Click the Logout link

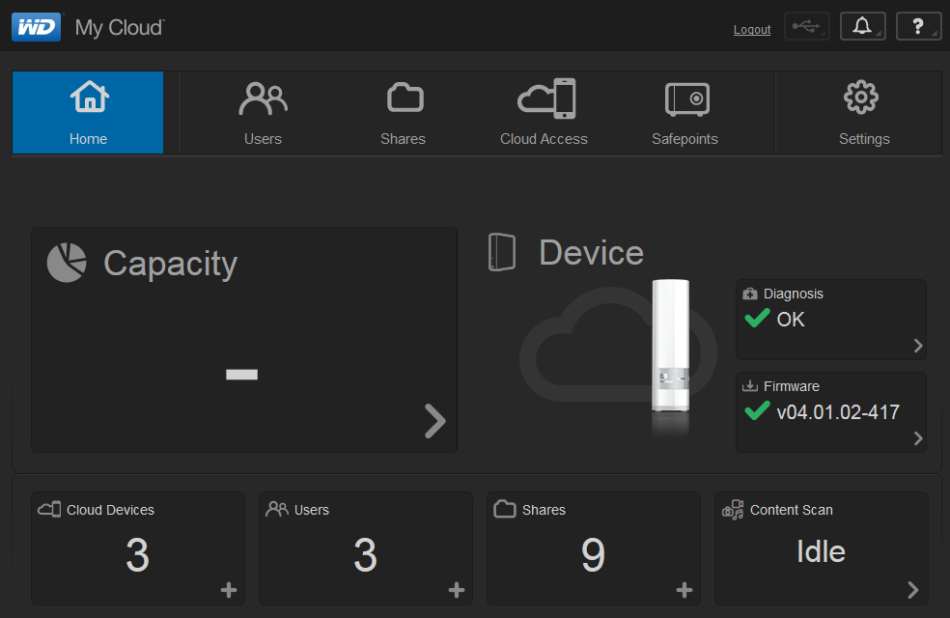tap(752, 30)
